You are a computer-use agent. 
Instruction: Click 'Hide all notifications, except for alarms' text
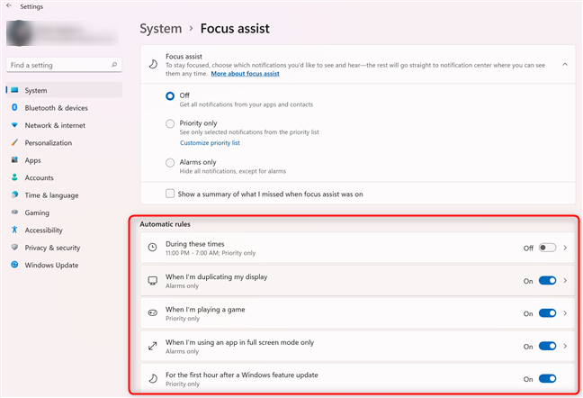(x=233, y=171)
